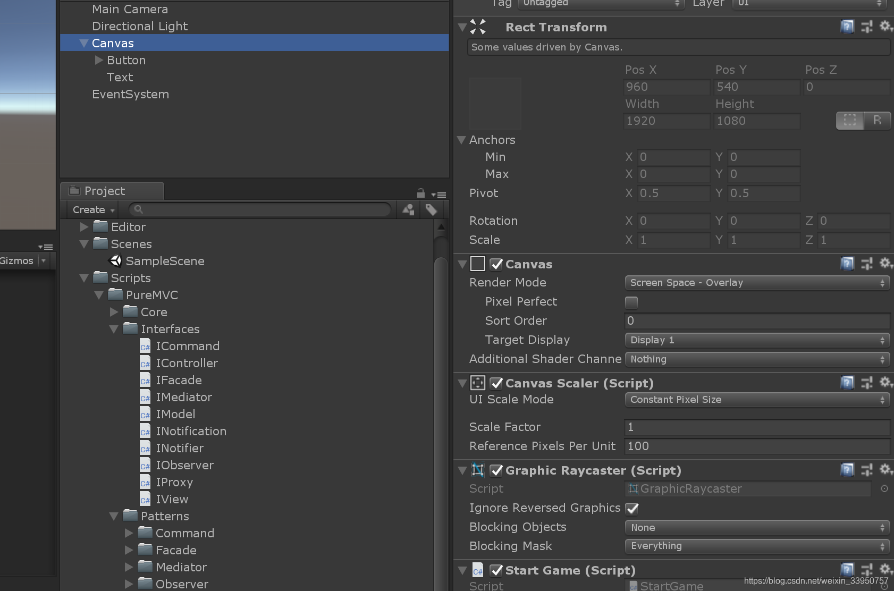Screen dimensions: 894x591
Task: Open Graphic Raycaster gear menu
Action: (885, 469)
